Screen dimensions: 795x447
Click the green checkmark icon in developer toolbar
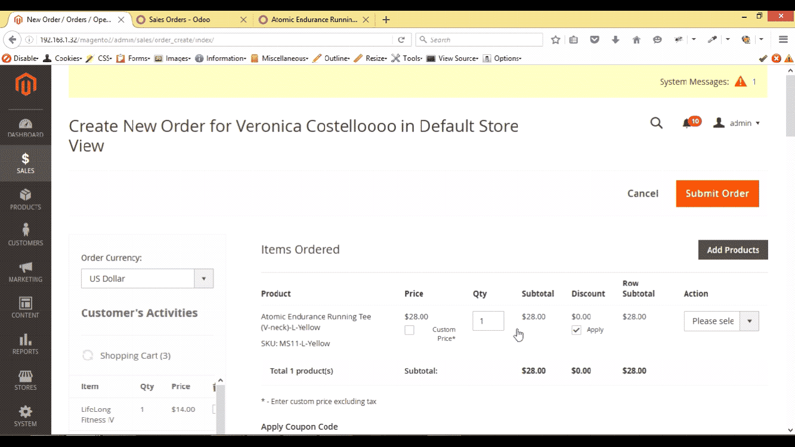click(763, 58)
